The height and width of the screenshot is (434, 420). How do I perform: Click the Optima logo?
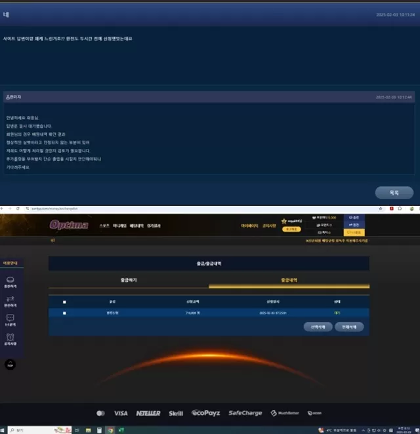[69, 225]
